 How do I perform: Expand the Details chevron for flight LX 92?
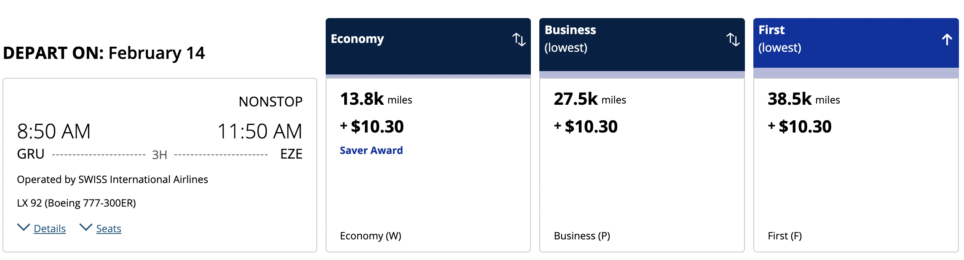click(x=24, y=228)
